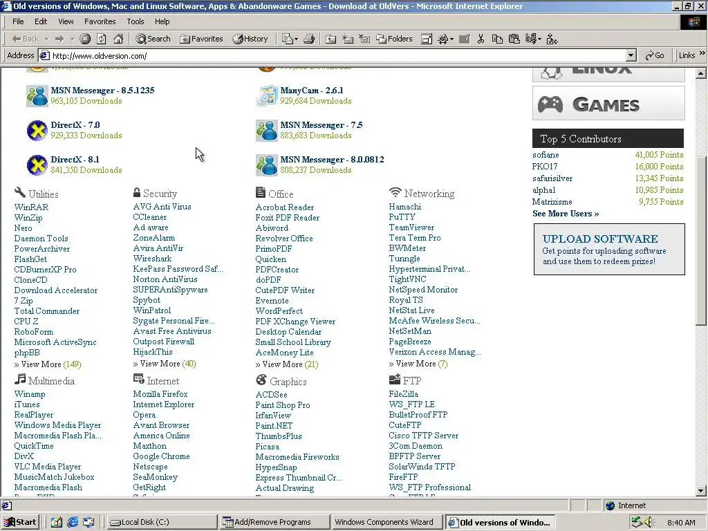
Task: Click the Safely Remove Hardware tray icon
Action: 637,522
